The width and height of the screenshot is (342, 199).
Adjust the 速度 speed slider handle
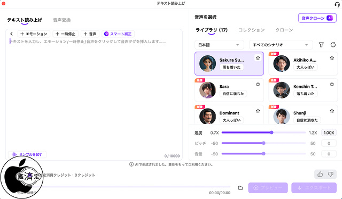click(271, 132)
